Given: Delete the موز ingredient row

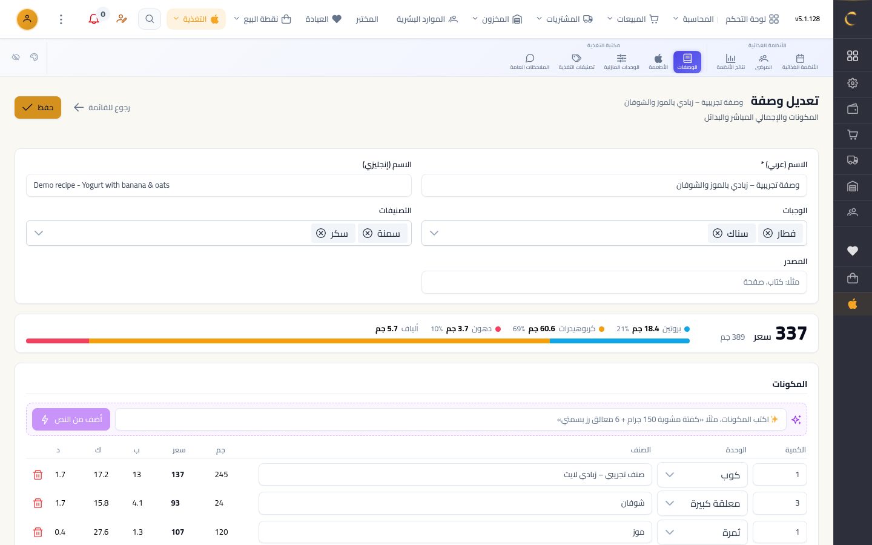Looking at the screenshot, I should click(38, 532).
